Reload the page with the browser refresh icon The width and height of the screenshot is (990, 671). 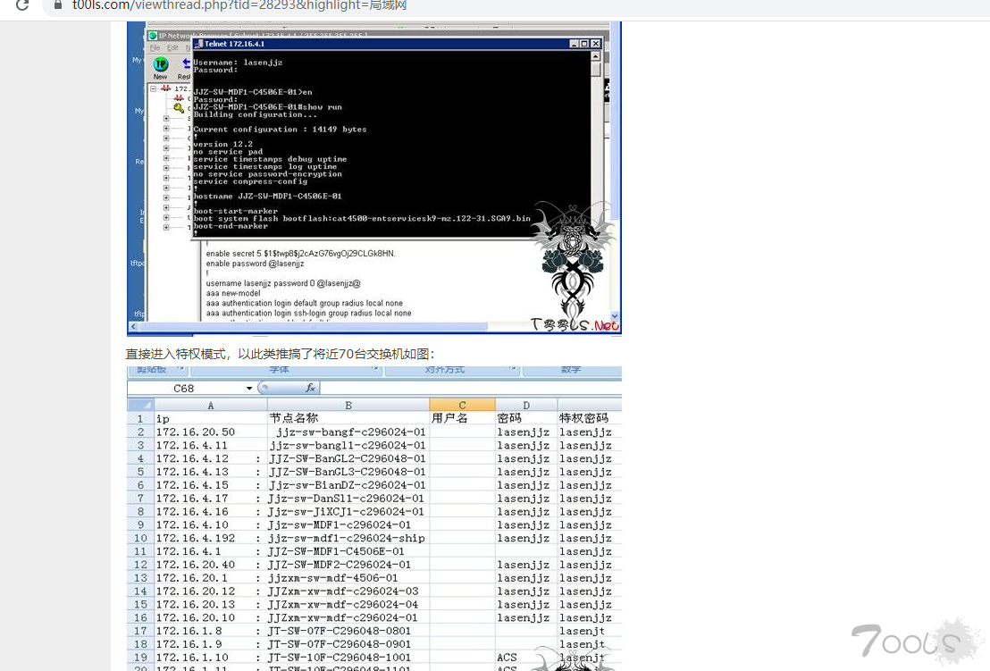(x=22, y=5)
